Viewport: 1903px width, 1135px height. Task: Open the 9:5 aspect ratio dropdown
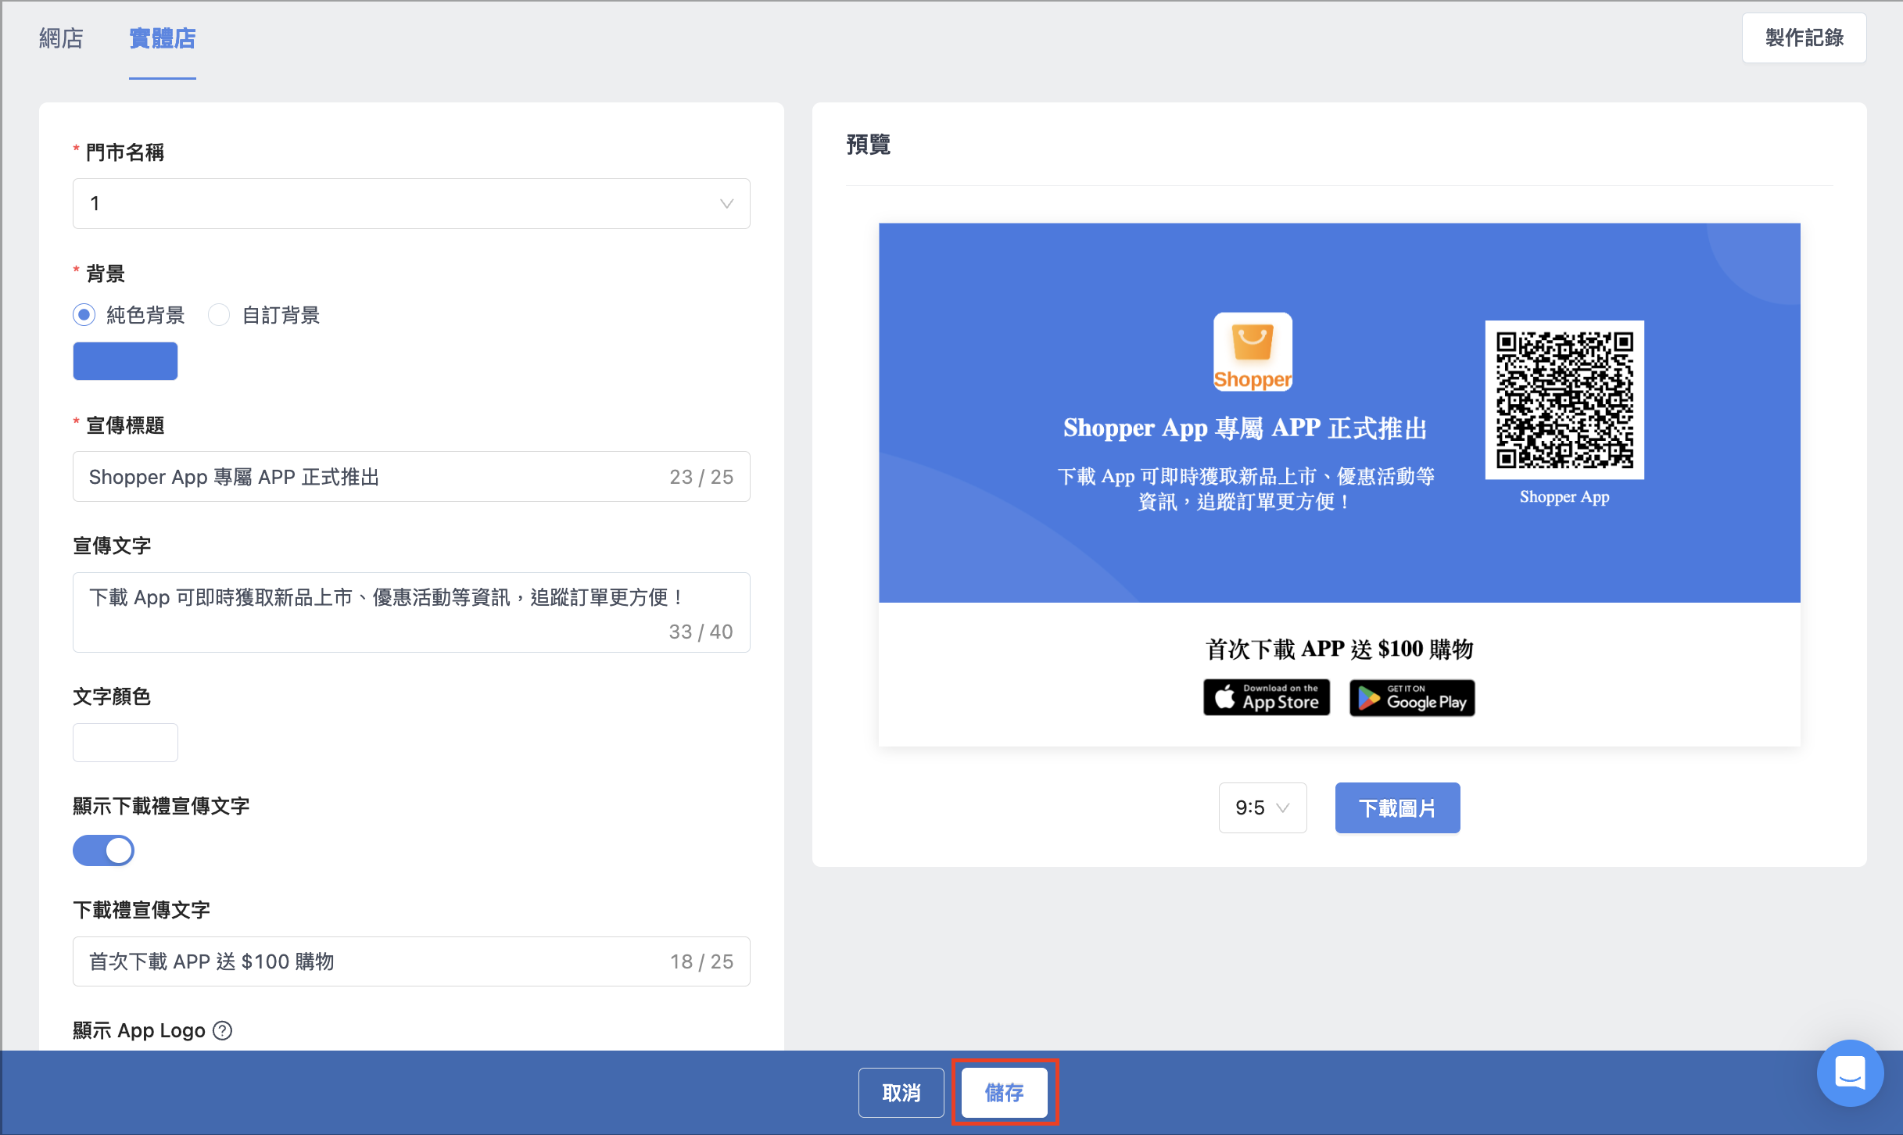[x=1263, y=807]
